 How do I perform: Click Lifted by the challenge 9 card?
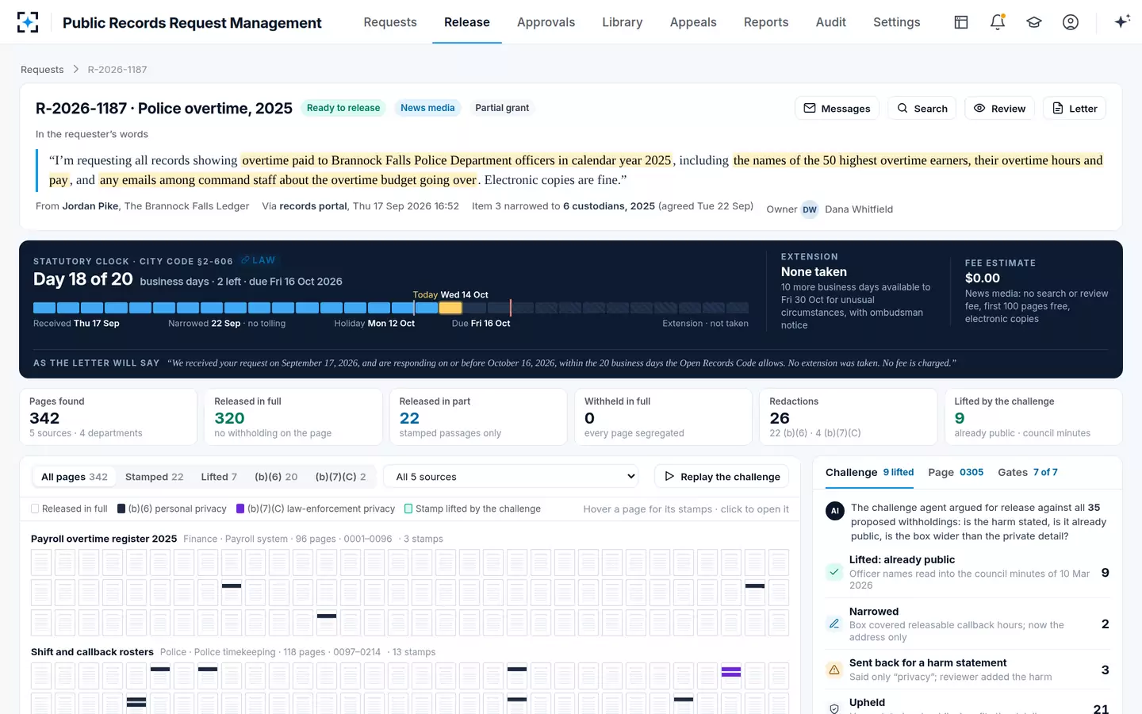pos(1033,416)
